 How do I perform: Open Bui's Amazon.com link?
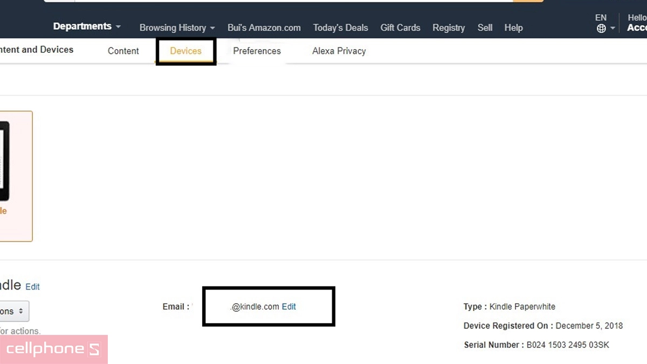click(264, 28)
